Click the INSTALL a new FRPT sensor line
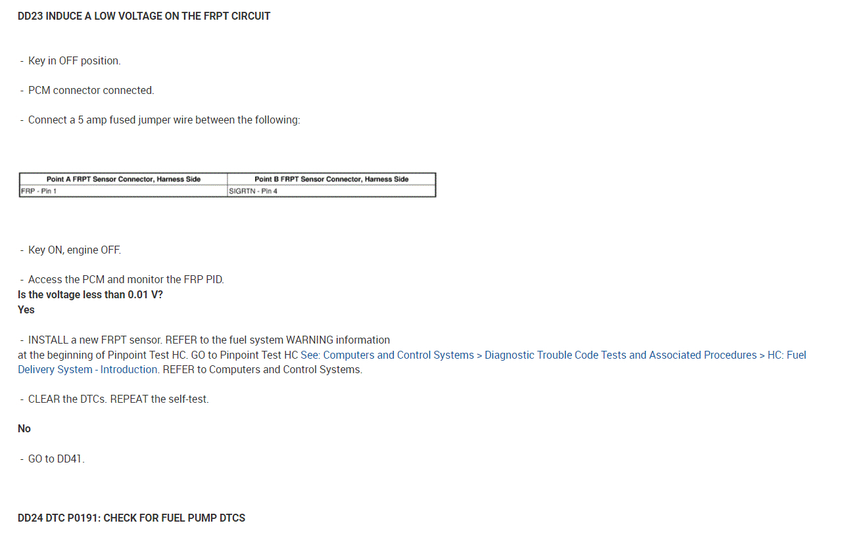Screen dimensions: 854x542 pyautogui.click(x=208, y=340)
